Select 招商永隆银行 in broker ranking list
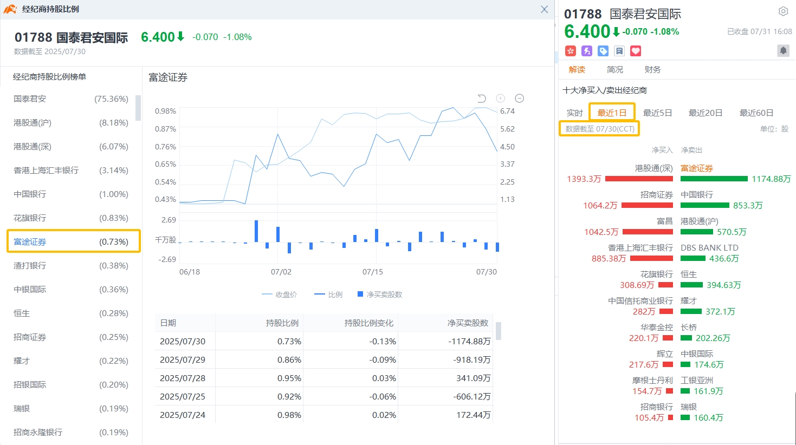 pos(71,433)
